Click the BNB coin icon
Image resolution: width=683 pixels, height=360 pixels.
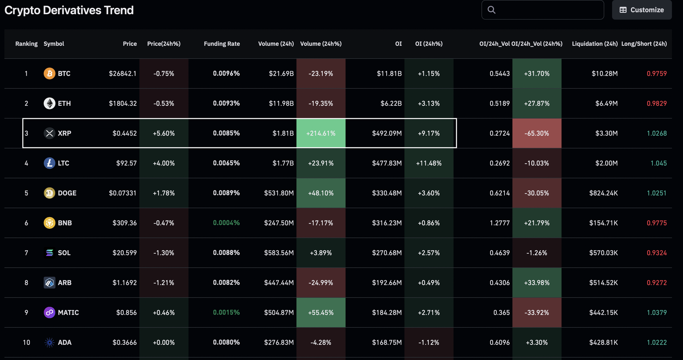(49, 223)
